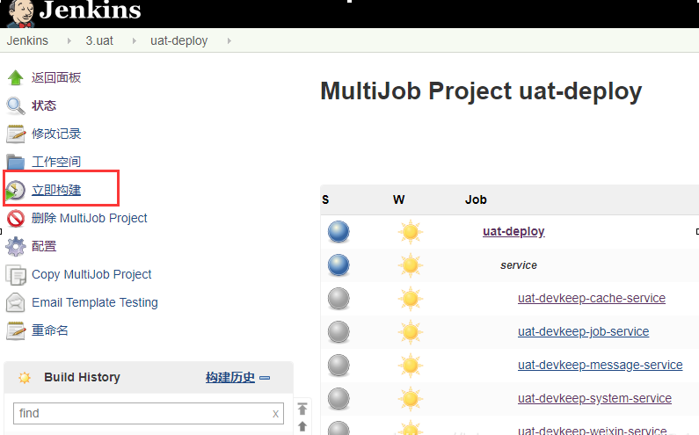Click the weather sun icon for uat-devkeep-job-service

coord(410,332)
